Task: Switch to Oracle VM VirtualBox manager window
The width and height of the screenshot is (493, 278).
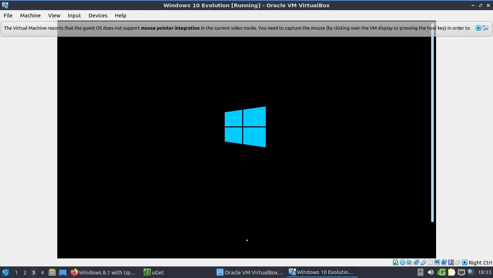Action: [250, 272]
